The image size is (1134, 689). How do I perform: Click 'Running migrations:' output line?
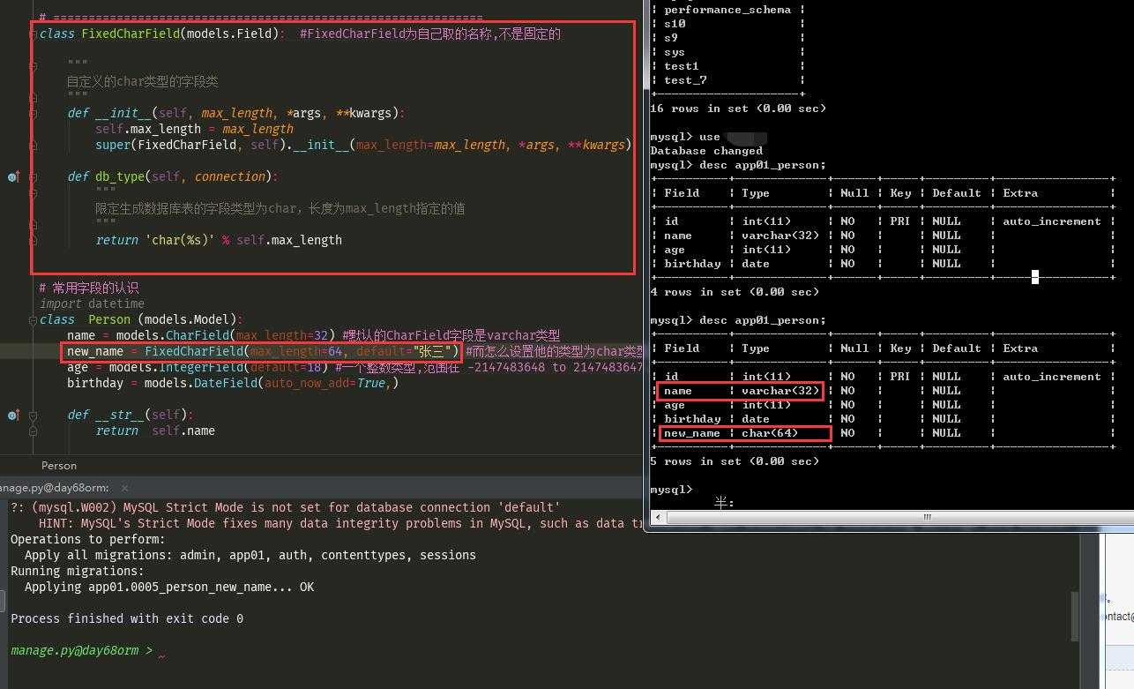coord(78,571)
